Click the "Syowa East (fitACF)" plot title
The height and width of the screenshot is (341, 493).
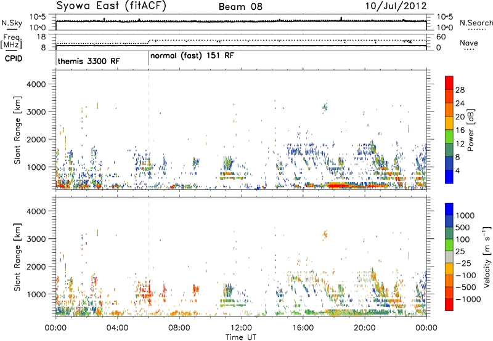(111, 6)
